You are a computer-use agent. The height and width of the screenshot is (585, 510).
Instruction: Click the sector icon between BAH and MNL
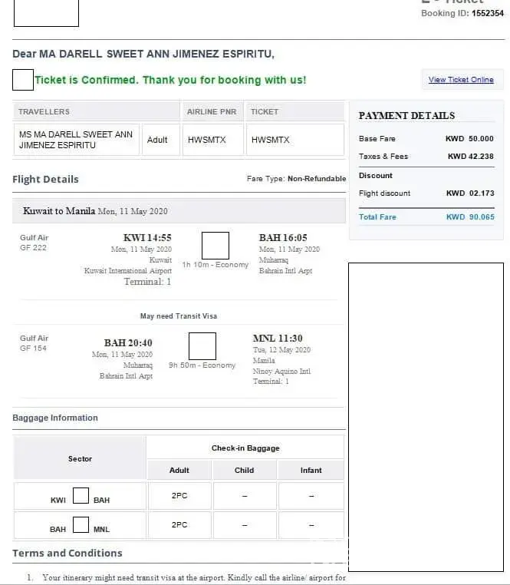point(81,525)
